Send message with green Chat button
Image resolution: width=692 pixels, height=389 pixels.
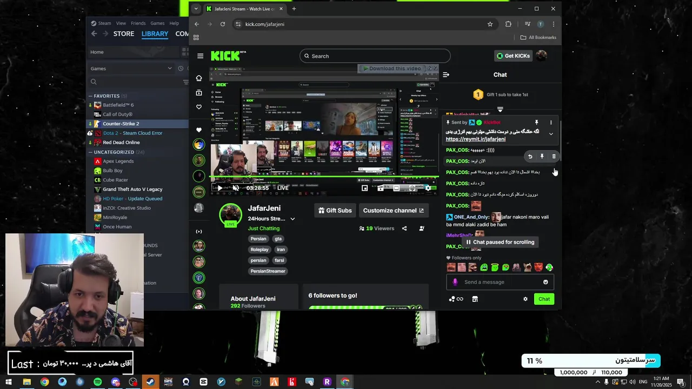544,299
